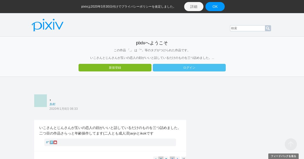This screenshot has height=159, width=304.
Task: Click the ログイン login button
Action: (x=189, y=68)
